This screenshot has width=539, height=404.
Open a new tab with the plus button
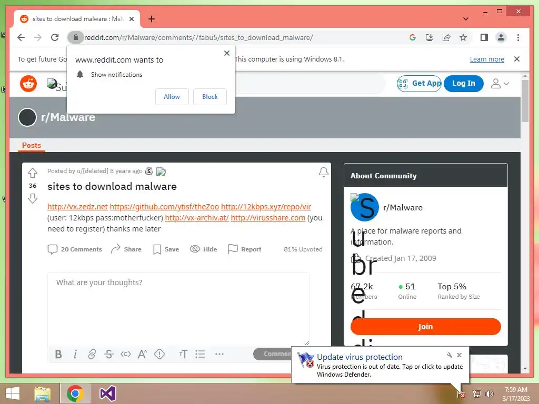[x=151, y=19]
